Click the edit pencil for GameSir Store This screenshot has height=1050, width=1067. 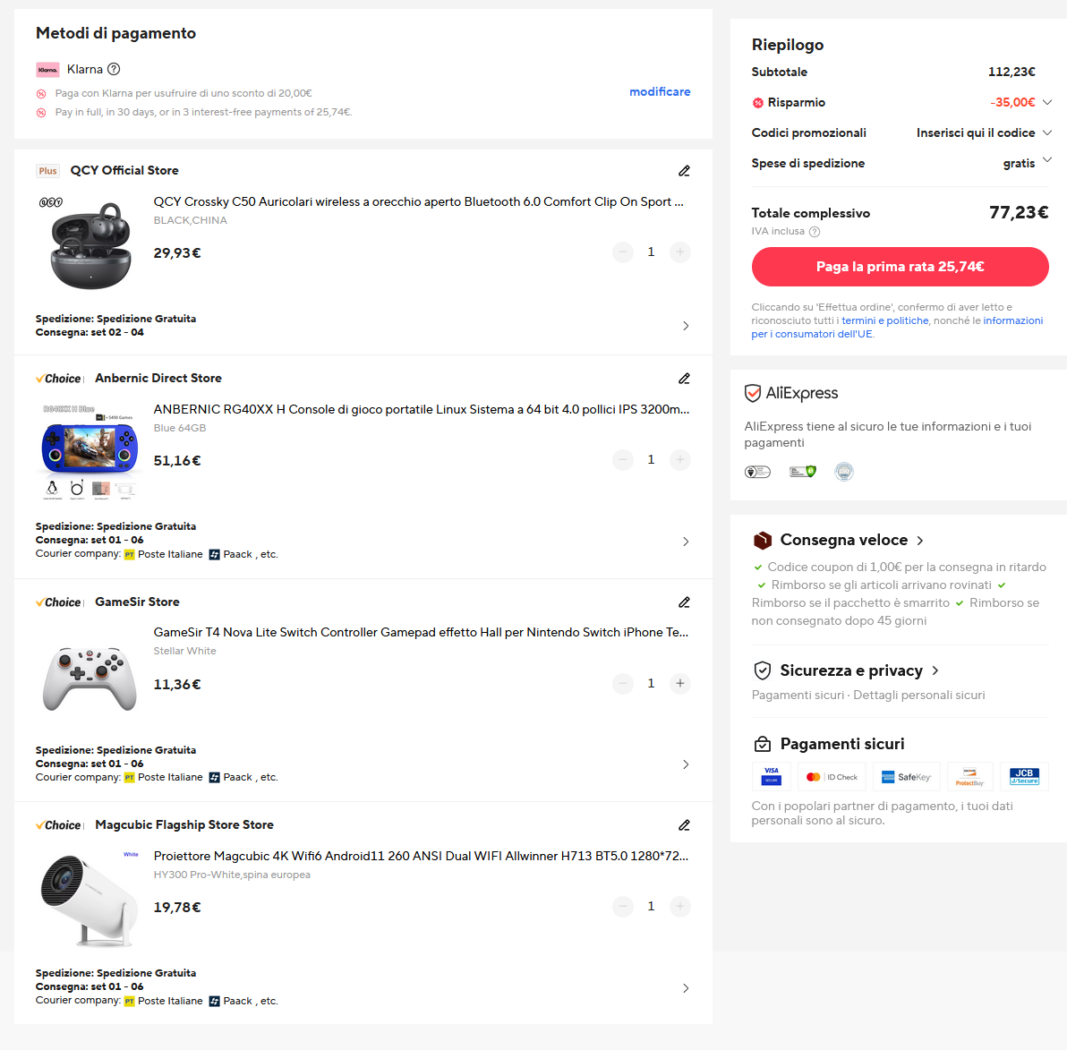pyautogui.click(x=684, y=602)
